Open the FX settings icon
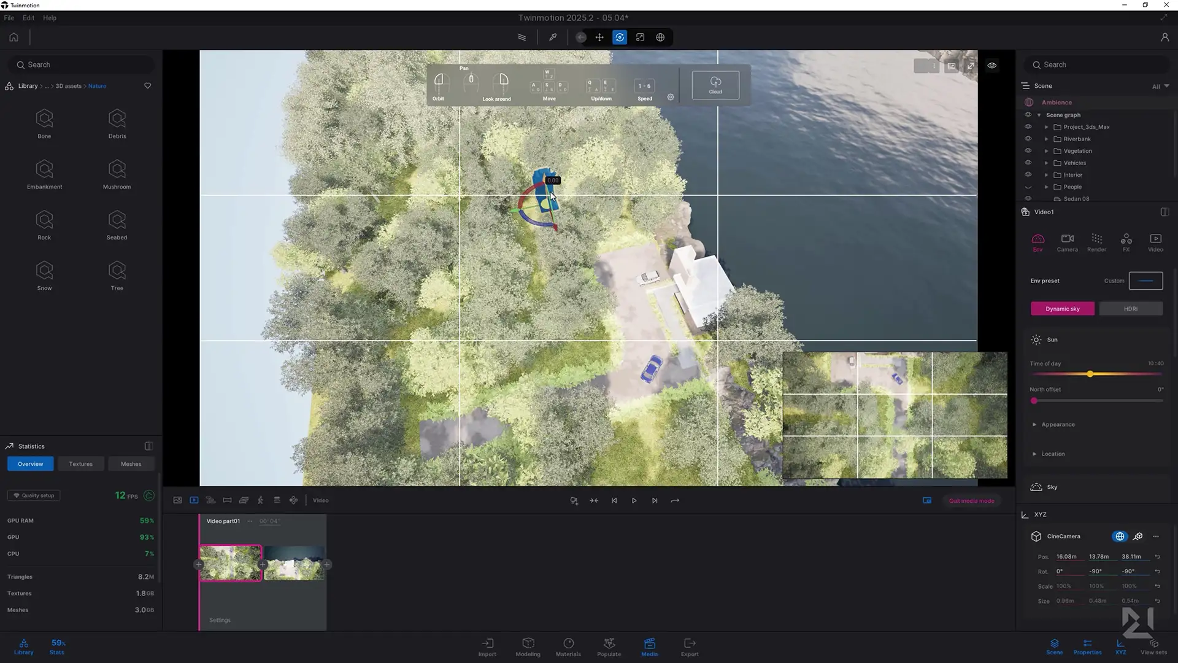Viewport: 1178px width, 663px height. [1126, 242]
